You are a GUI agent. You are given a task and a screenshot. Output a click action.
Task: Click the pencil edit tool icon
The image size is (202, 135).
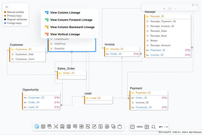point(94,127)
